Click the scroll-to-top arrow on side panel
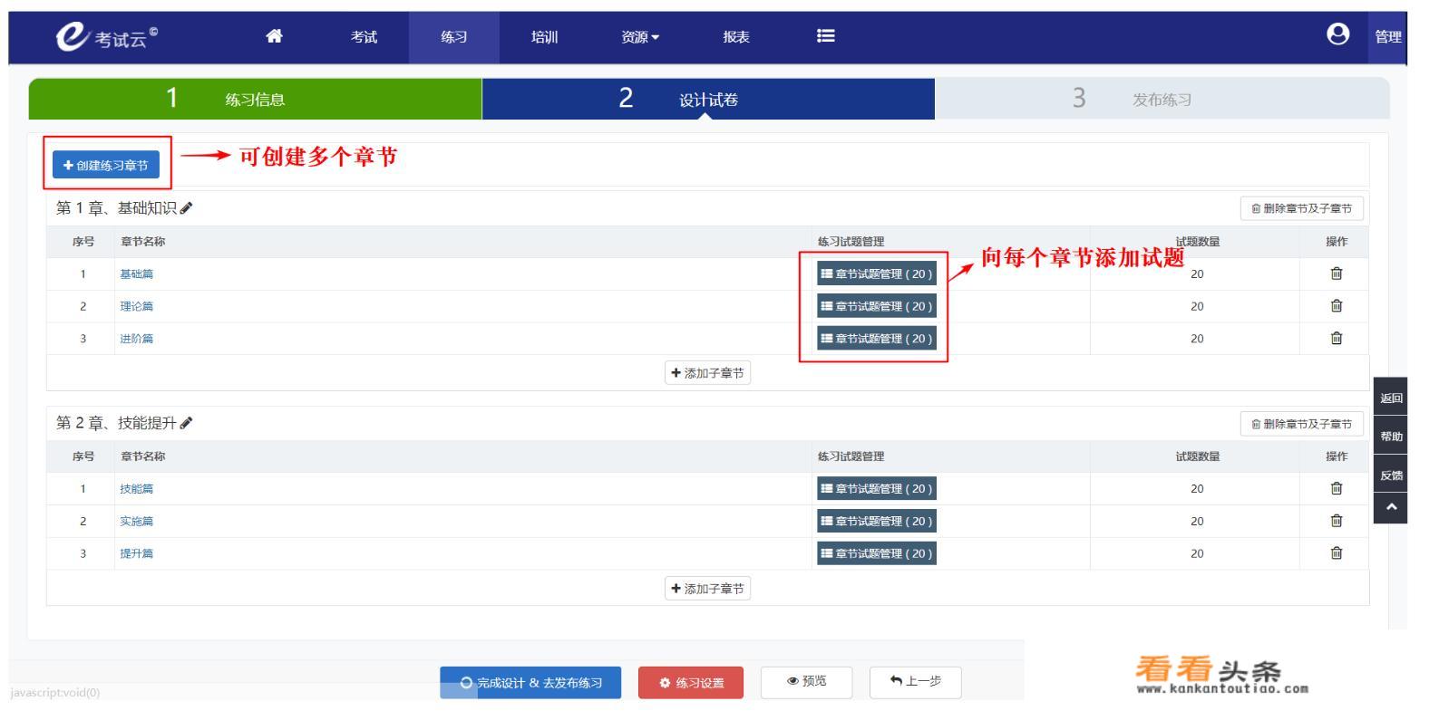The width and height of the screenshot is (1429, 720). 1391,508
